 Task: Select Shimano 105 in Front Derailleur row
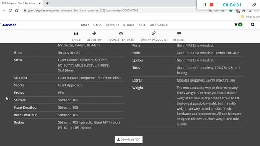tap(68, 107)
